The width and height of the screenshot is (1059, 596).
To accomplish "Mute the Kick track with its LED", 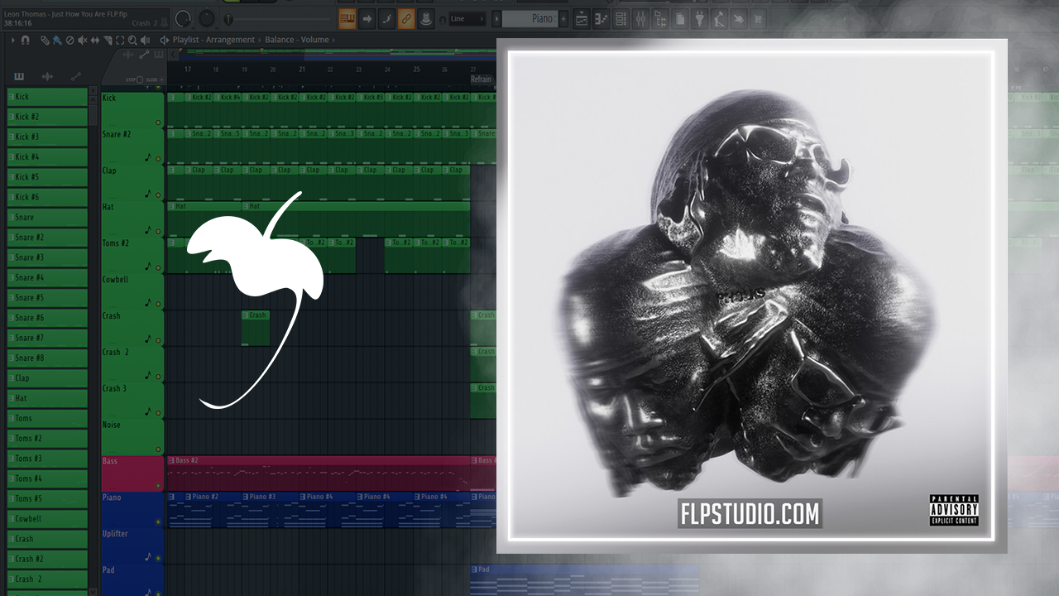I will [x=157, y=123].
